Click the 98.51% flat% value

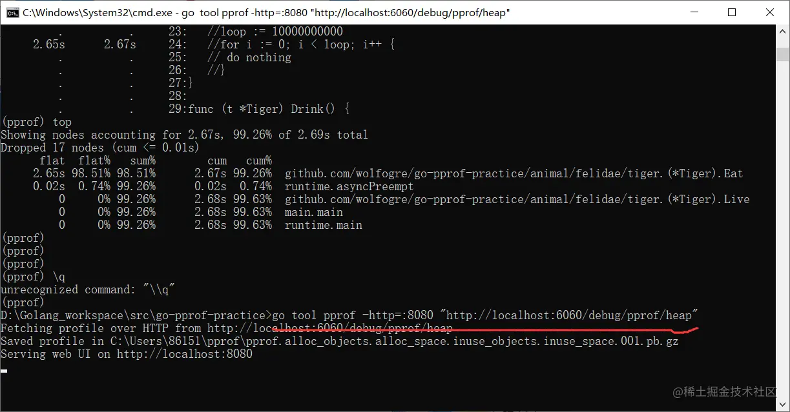[91, 173]
